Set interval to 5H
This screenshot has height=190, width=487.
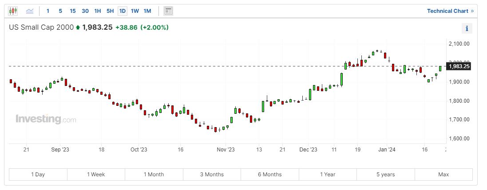(110, 11)
